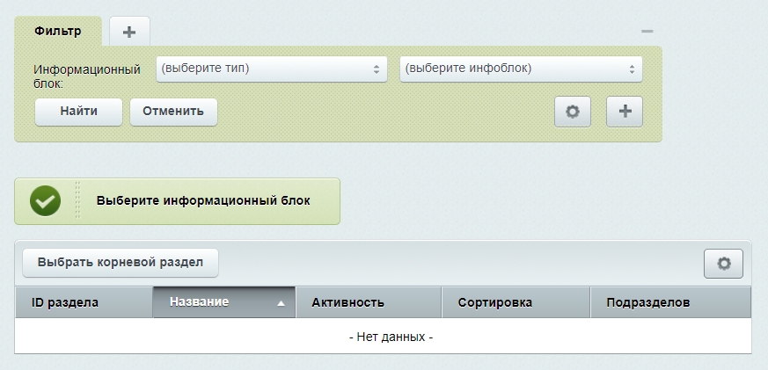Viewport: 768px width, 370px height.
Task: Click the sort arrow in Название column
Action: (x=281, y=302)
